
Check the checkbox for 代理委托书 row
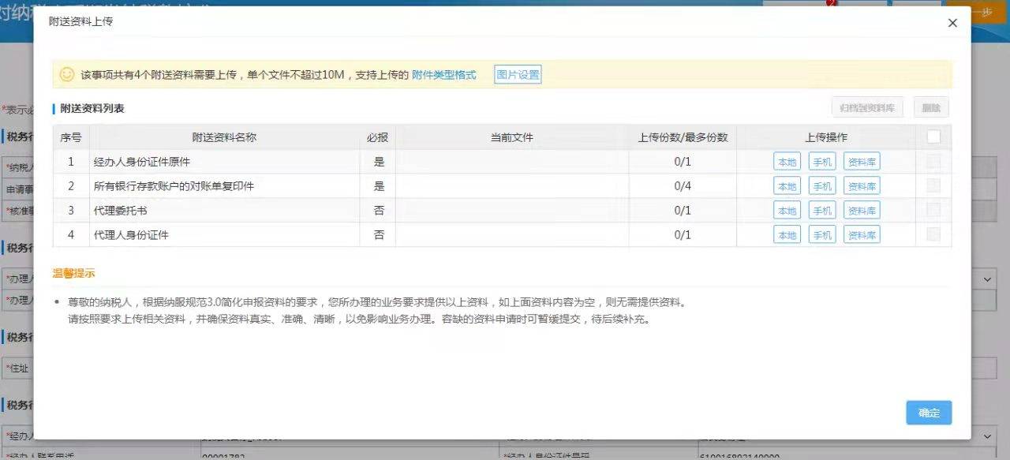point(933,210)
